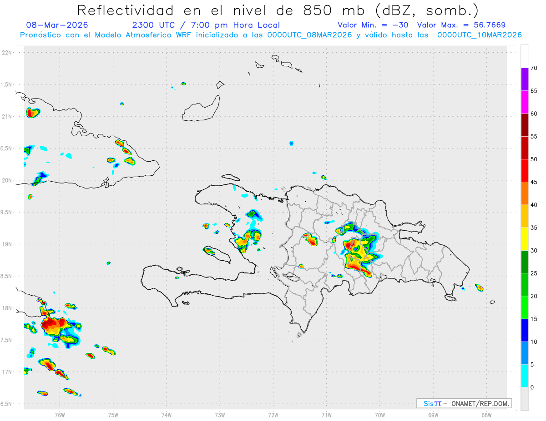Click the 'ONAMET/REP.DOM.' credit label

coord(480,403)
